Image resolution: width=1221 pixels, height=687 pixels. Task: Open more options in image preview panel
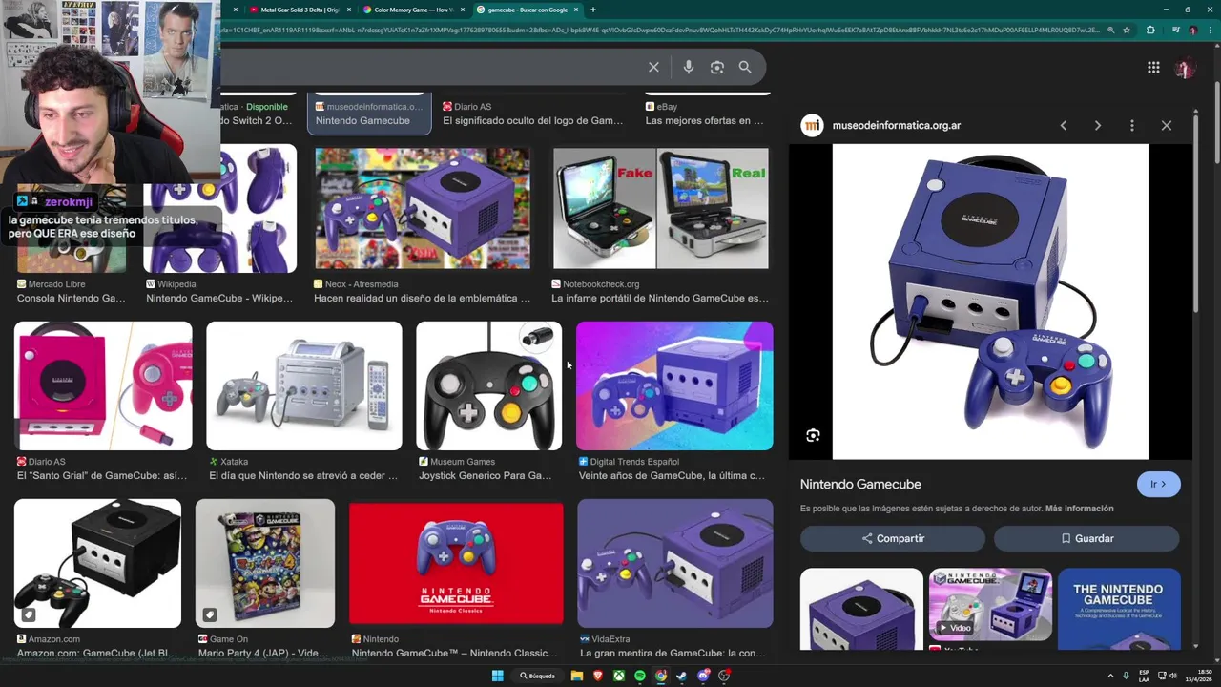(1132, 125)
